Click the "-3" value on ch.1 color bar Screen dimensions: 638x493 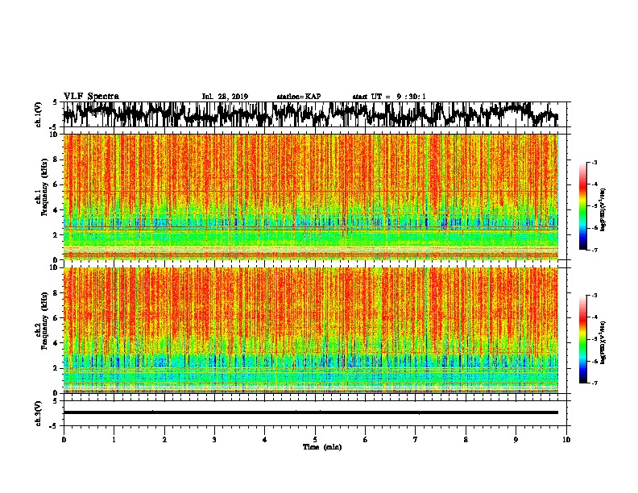click(x=594, y=162)
